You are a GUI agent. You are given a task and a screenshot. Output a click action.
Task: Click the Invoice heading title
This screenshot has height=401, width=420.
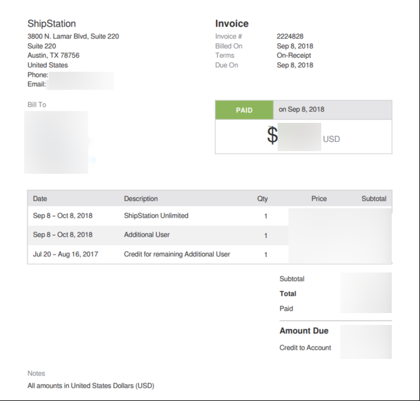coord(232,24)
